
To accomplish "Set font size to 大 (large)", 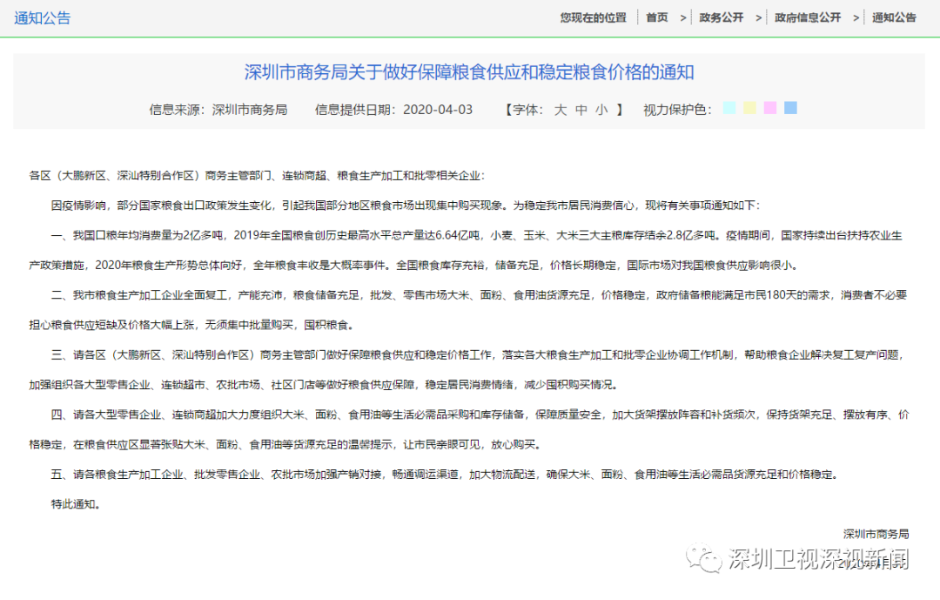I will (561, 110).
